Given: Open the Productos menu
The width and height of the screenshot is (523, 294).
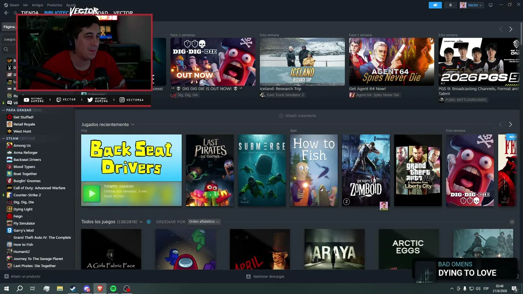Looking at the screenshot, I should click(x=55, y=5).
